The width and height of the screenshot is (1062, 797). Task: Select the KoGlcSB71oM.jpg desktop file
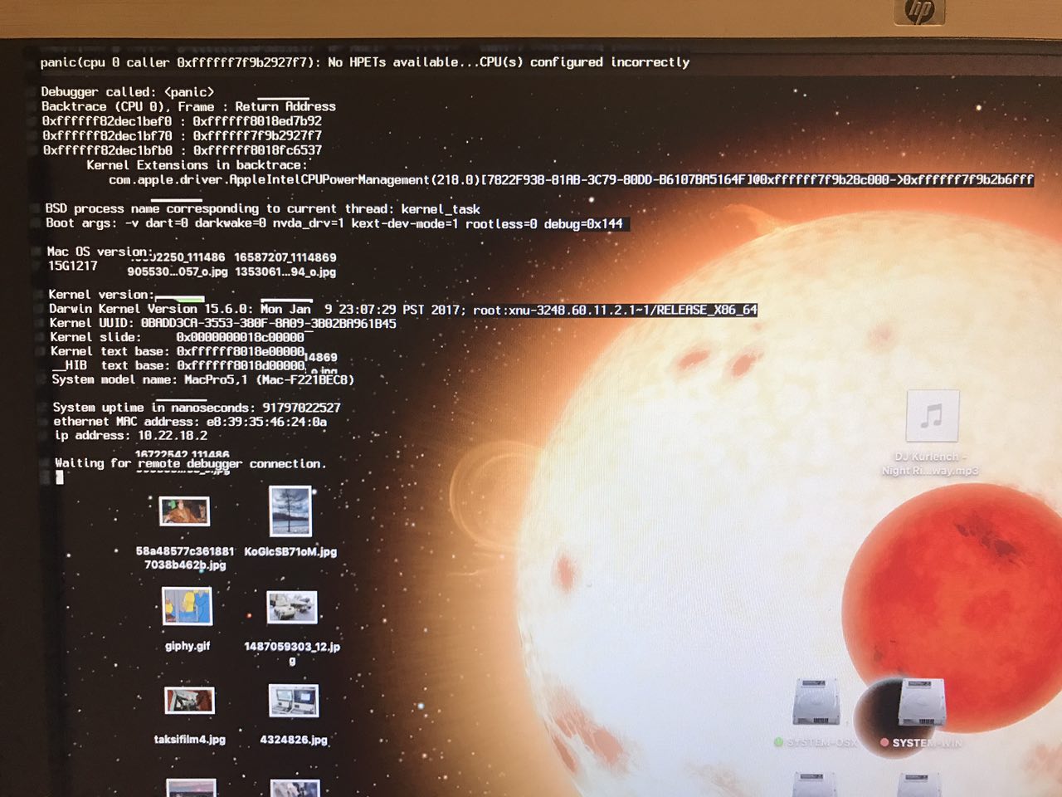tap(290, 511)
